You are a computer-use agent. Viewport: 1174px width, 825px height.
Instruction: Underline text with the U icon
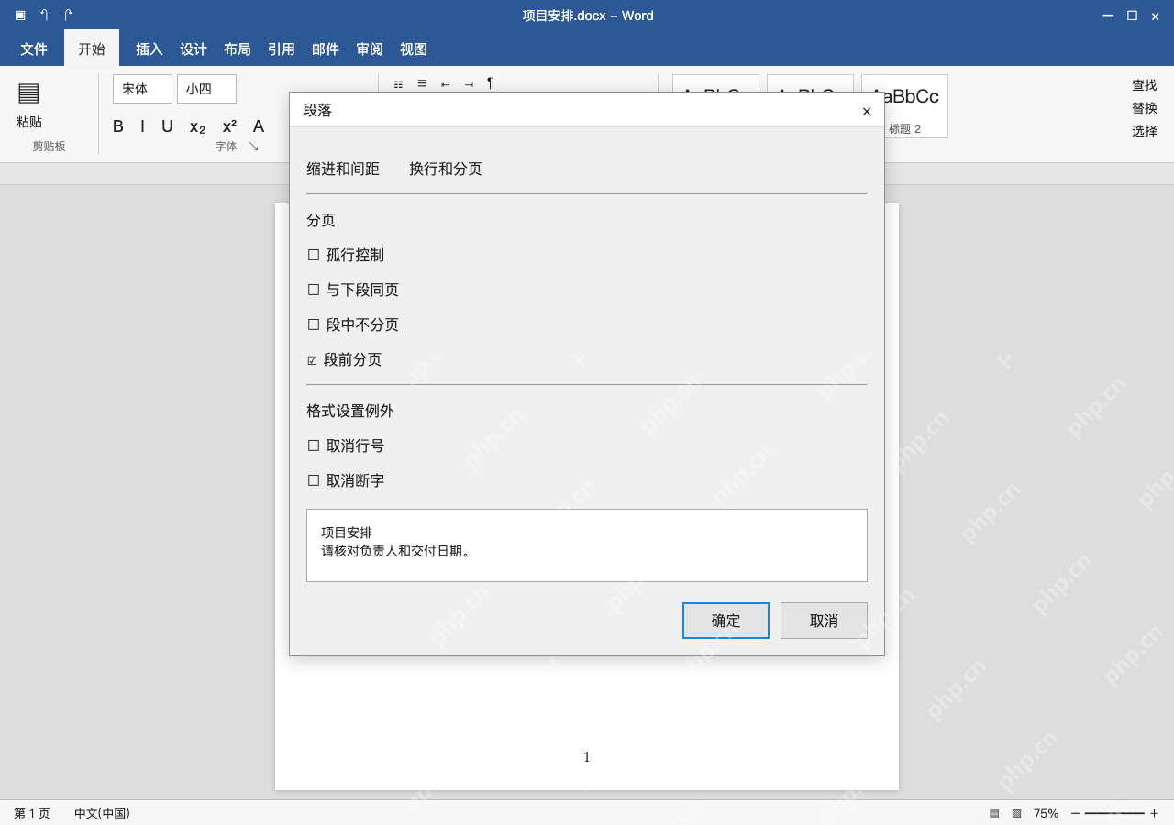click(x=167, y=126)
